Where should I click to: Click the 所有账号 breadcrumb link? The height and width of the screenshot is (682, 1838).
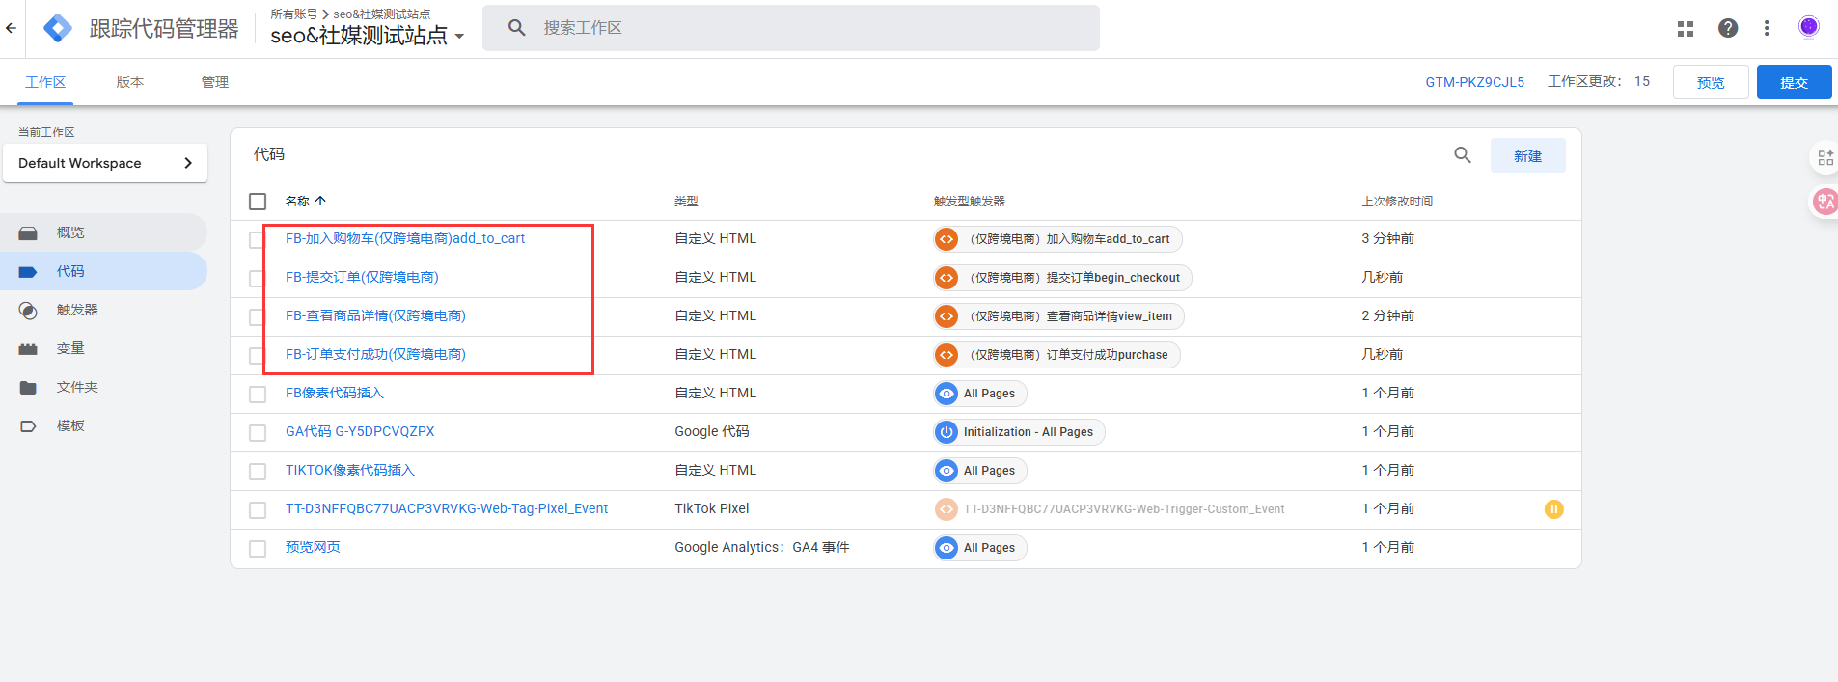tap(293, 14)
